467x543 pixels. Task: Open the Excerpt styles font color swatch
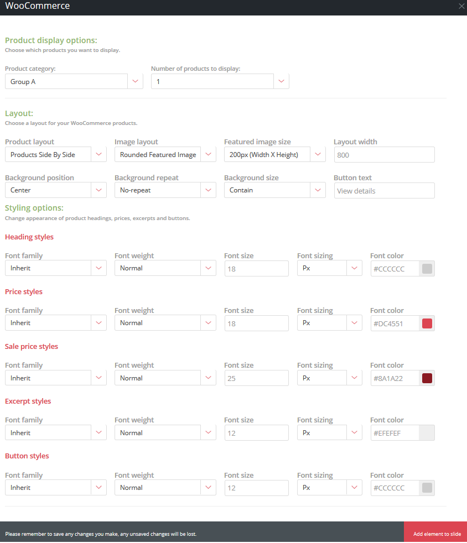(427, 433)
